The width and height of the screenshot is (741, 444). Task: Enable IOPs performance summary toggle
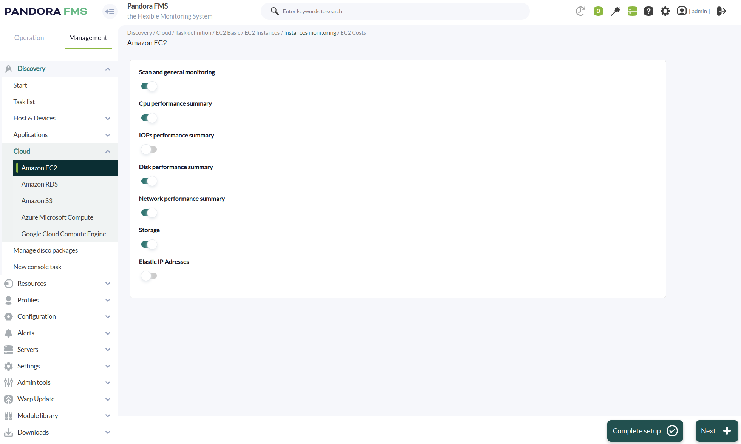(x=149, y=150)
